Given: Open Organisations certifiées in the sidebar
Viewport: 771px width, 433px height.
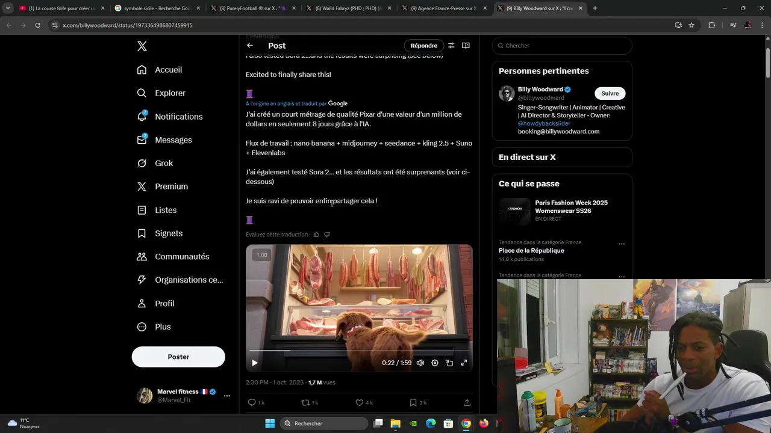Looking at the screenshot, I should coord(179,280).
